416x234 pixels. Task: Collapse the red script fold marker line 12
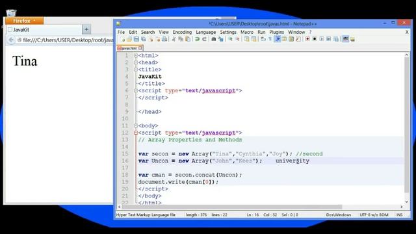(x=136, y=133)
